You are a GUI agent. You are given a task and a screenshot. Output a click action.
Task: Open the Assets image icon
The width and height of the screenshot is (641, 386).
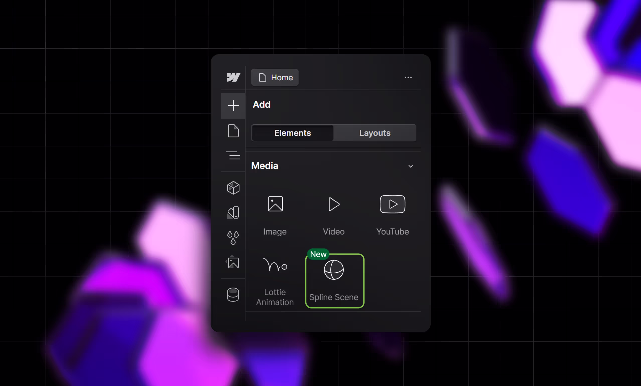233,262
